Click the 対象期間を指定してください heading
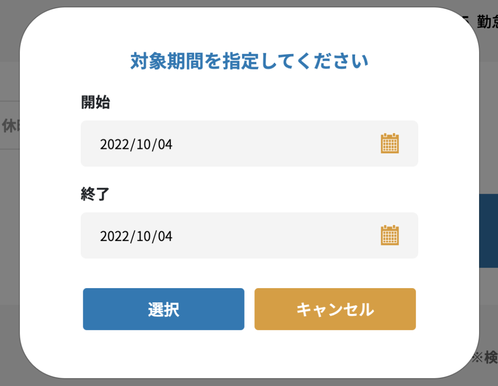Viewport: 498px width, 386px height. click(x=249, y=62)
